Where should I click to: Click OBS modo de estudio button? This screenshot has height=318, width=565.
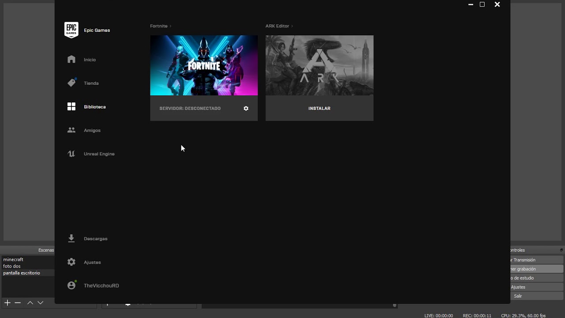[537, 278]
